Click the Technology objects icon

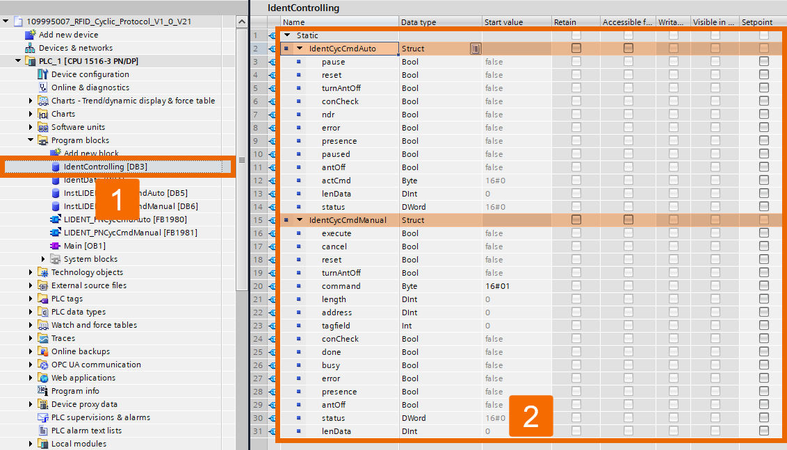click(43, 272)
